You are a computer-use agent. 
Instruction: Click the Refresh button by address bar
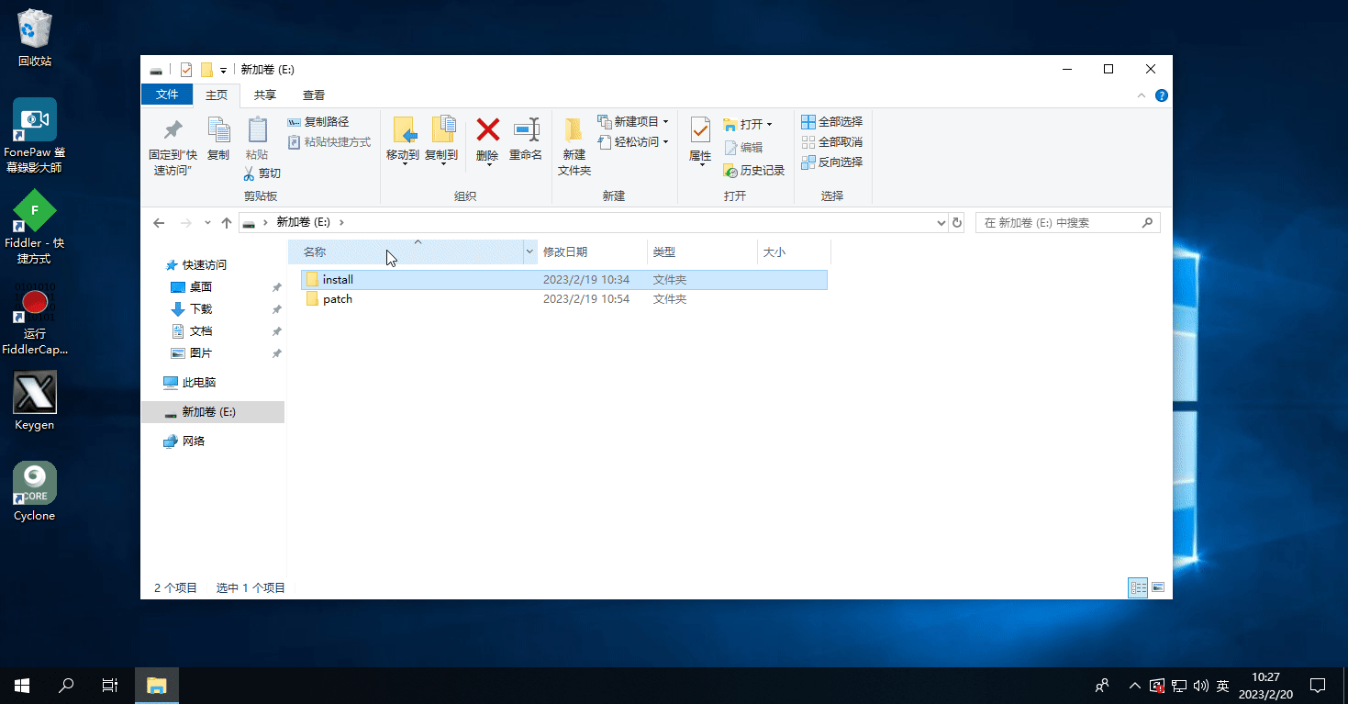pyautogui.click(x=957, y=223)
